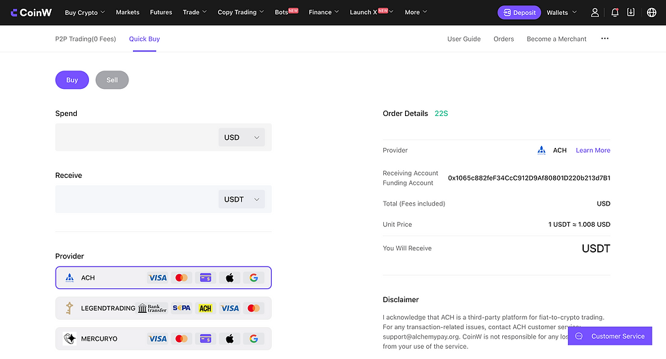Click the app download icon
The image size is (666, 359).
coord(631,12)
